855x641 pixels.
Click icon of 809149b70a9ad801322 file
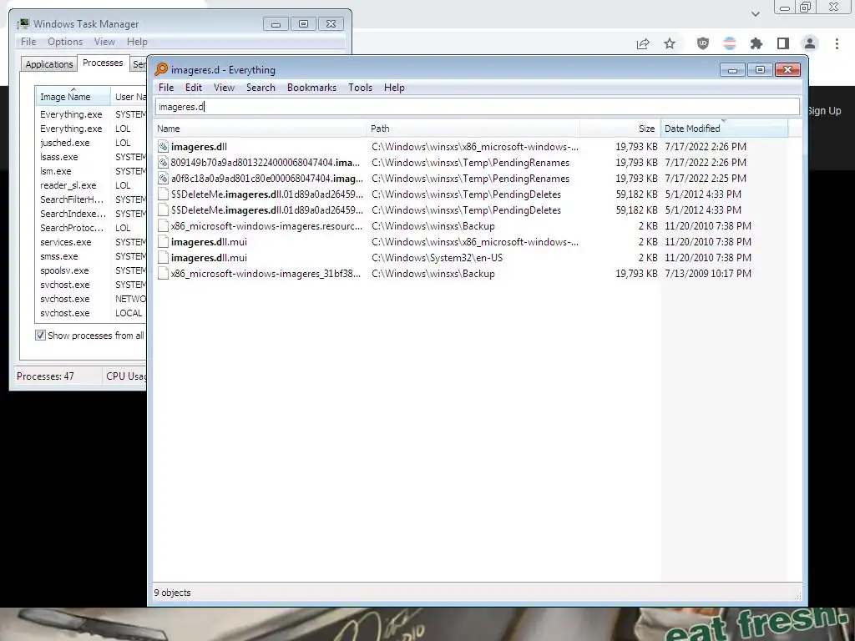(x=163, y=163)
